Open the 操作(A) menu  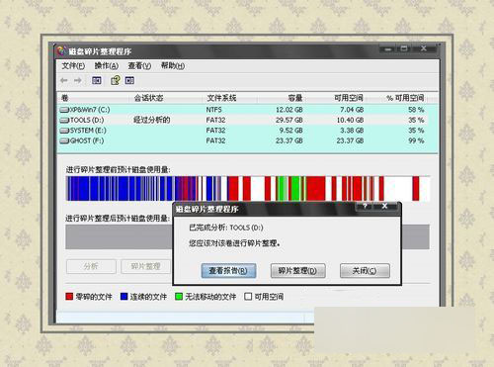107,66
